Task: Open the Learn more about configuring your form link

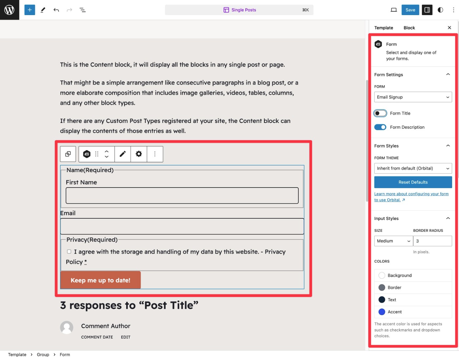Action: [x=411, y=197]
